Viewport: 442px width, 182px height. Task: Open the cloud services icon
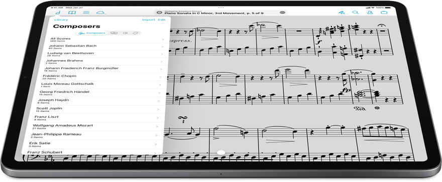tap(100, 13)
